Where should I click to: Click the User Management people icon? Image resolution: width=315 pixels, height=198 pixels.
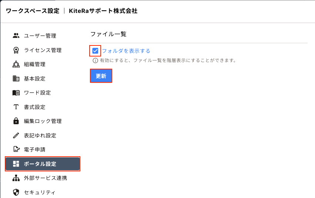click(x=16, y=36)
